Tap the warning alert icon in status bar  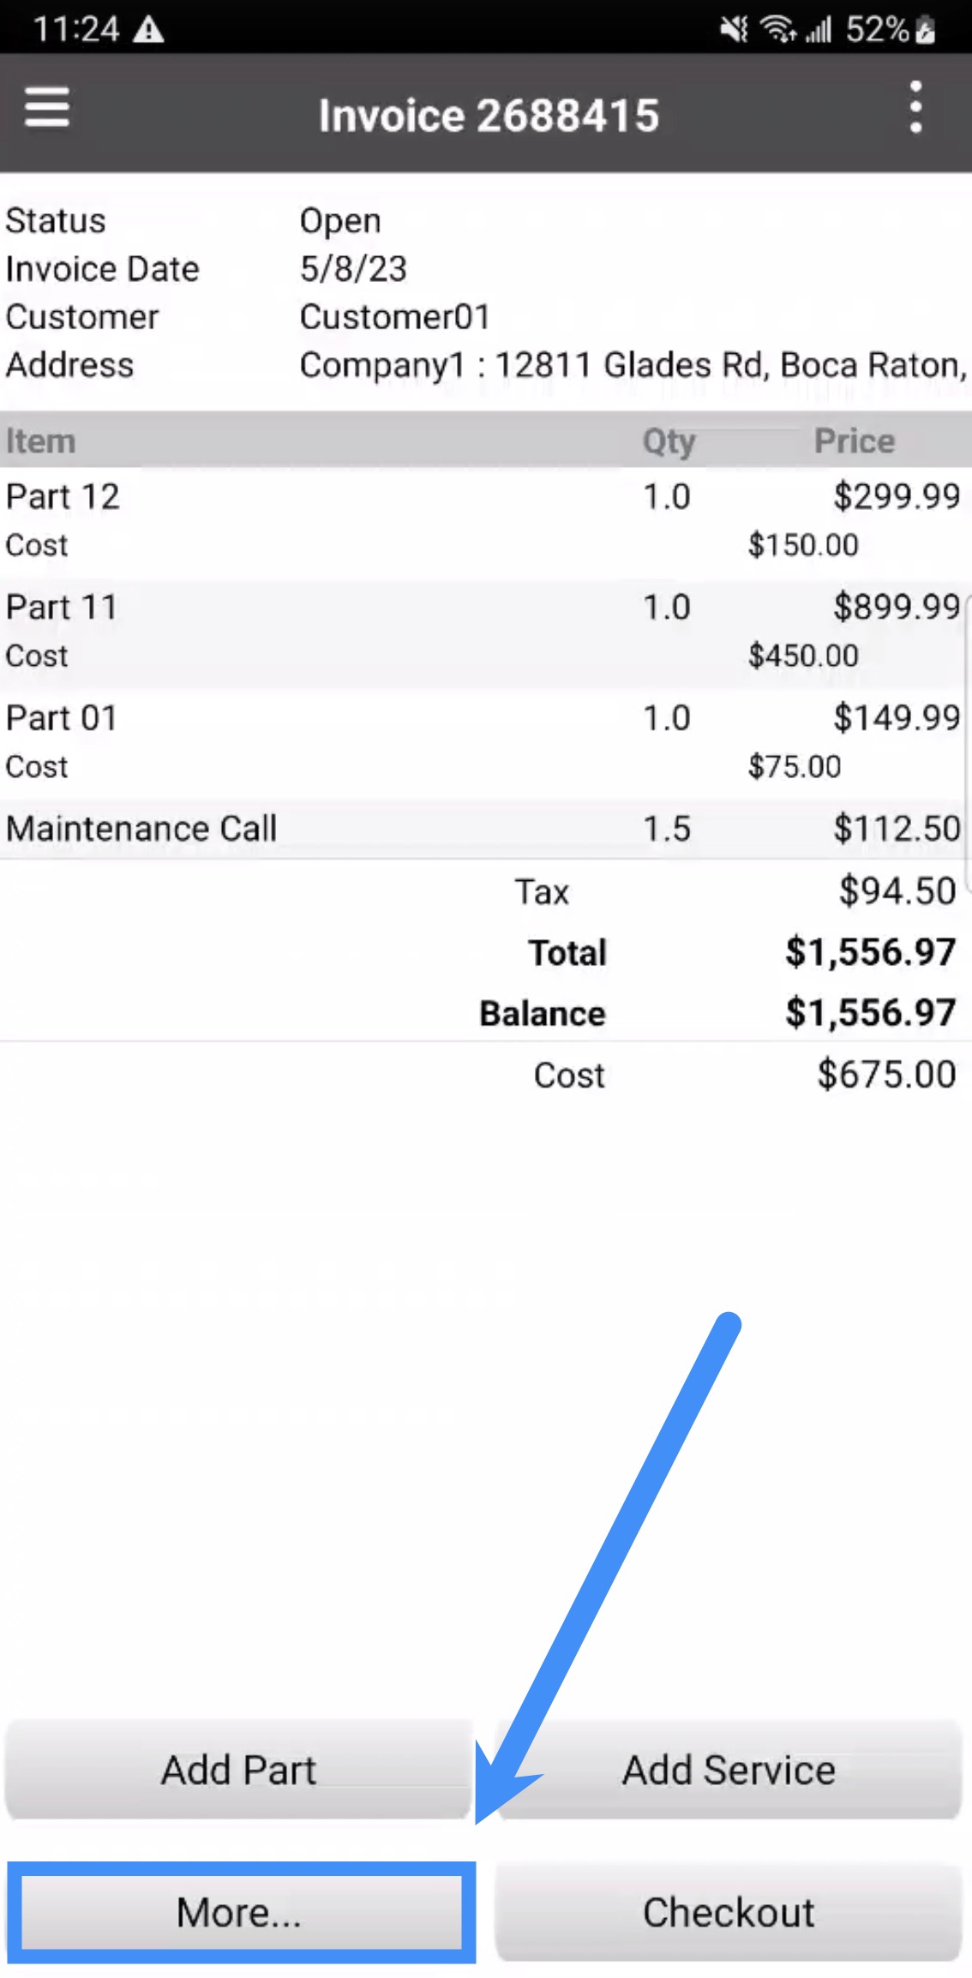click(149, 31)
